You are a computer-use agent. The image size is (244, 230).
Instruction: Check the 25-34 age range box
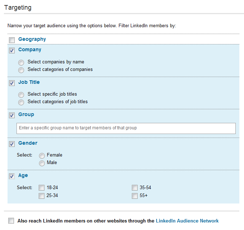pyautogui.click(x=42, y=196)
